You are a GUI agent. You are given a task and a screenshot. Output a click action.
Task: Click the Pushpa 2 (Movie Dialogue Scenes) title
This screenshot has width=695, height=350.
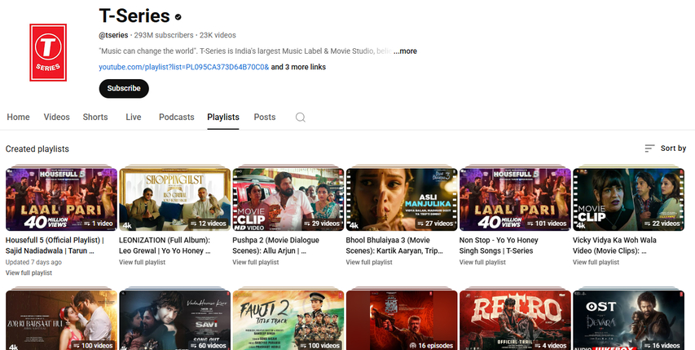(x=275, y=246)
